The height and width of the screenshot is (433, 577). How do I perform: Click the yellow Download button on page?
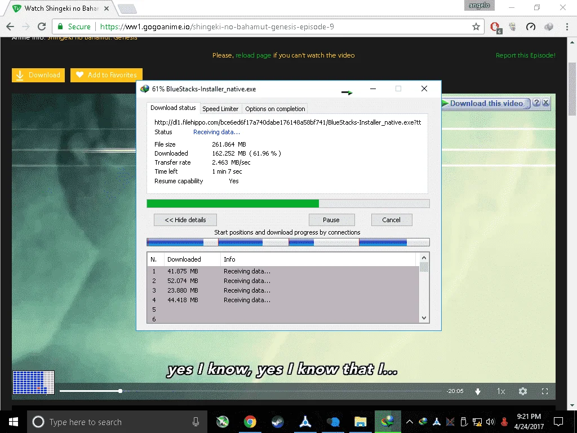point(38,75)
